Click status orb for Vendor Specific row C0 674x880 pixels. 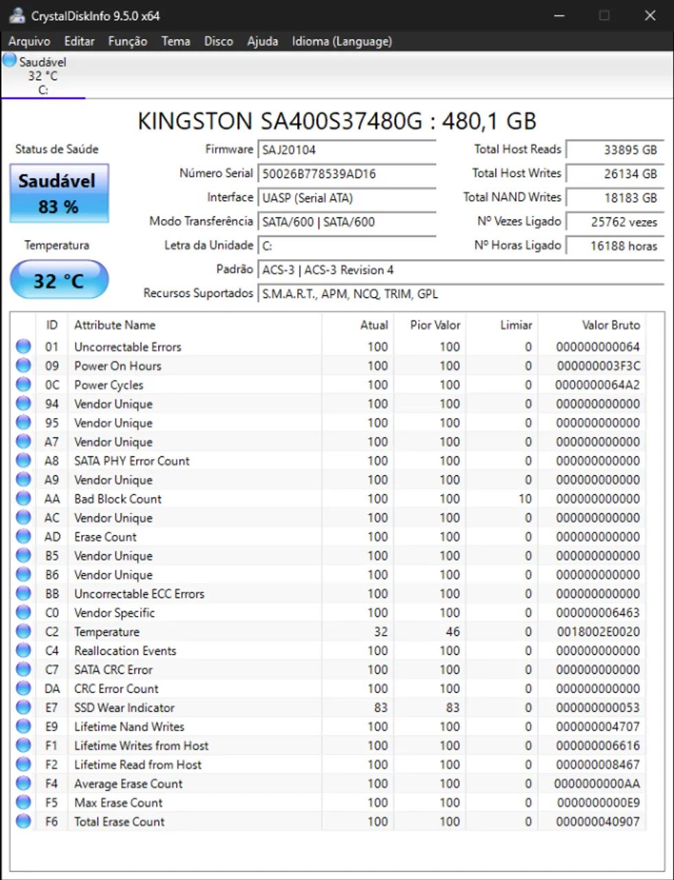tap(23, 613)
